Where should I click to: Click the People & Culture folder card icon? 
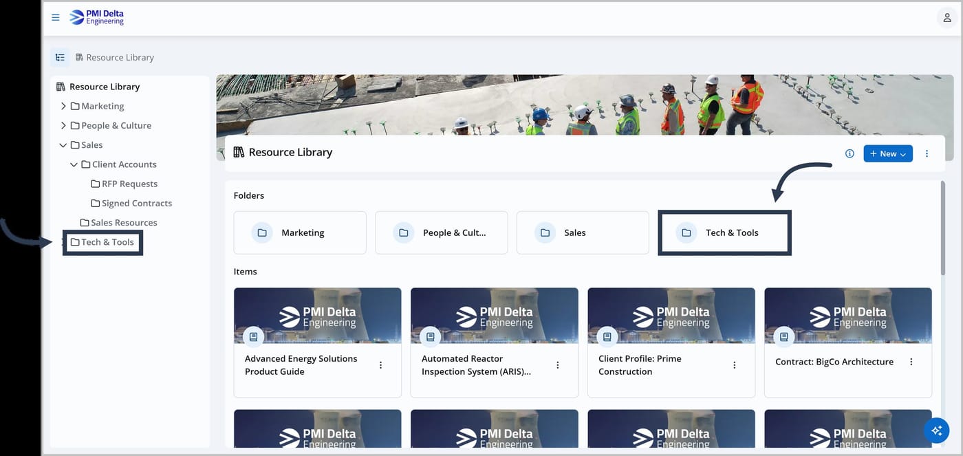[x=404, y=232]
